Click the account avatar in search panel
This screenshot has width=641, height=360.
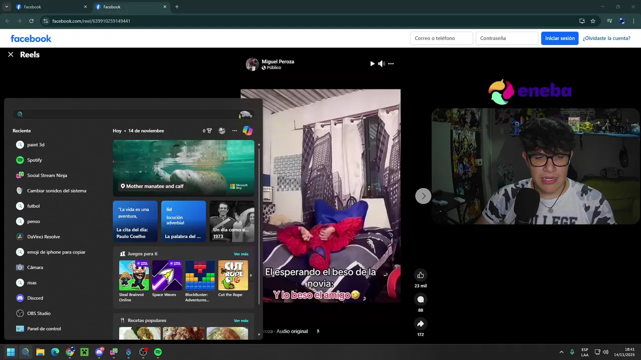click(x=222, y=130)
